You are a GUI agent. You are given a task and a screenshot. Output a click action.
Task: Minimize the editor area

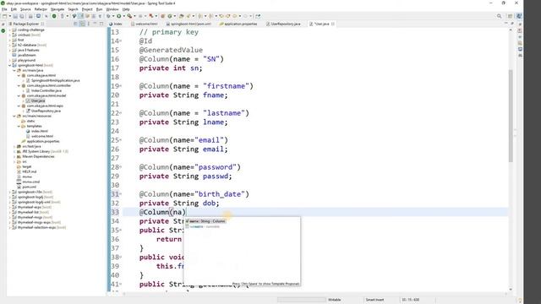click(505, 24)
